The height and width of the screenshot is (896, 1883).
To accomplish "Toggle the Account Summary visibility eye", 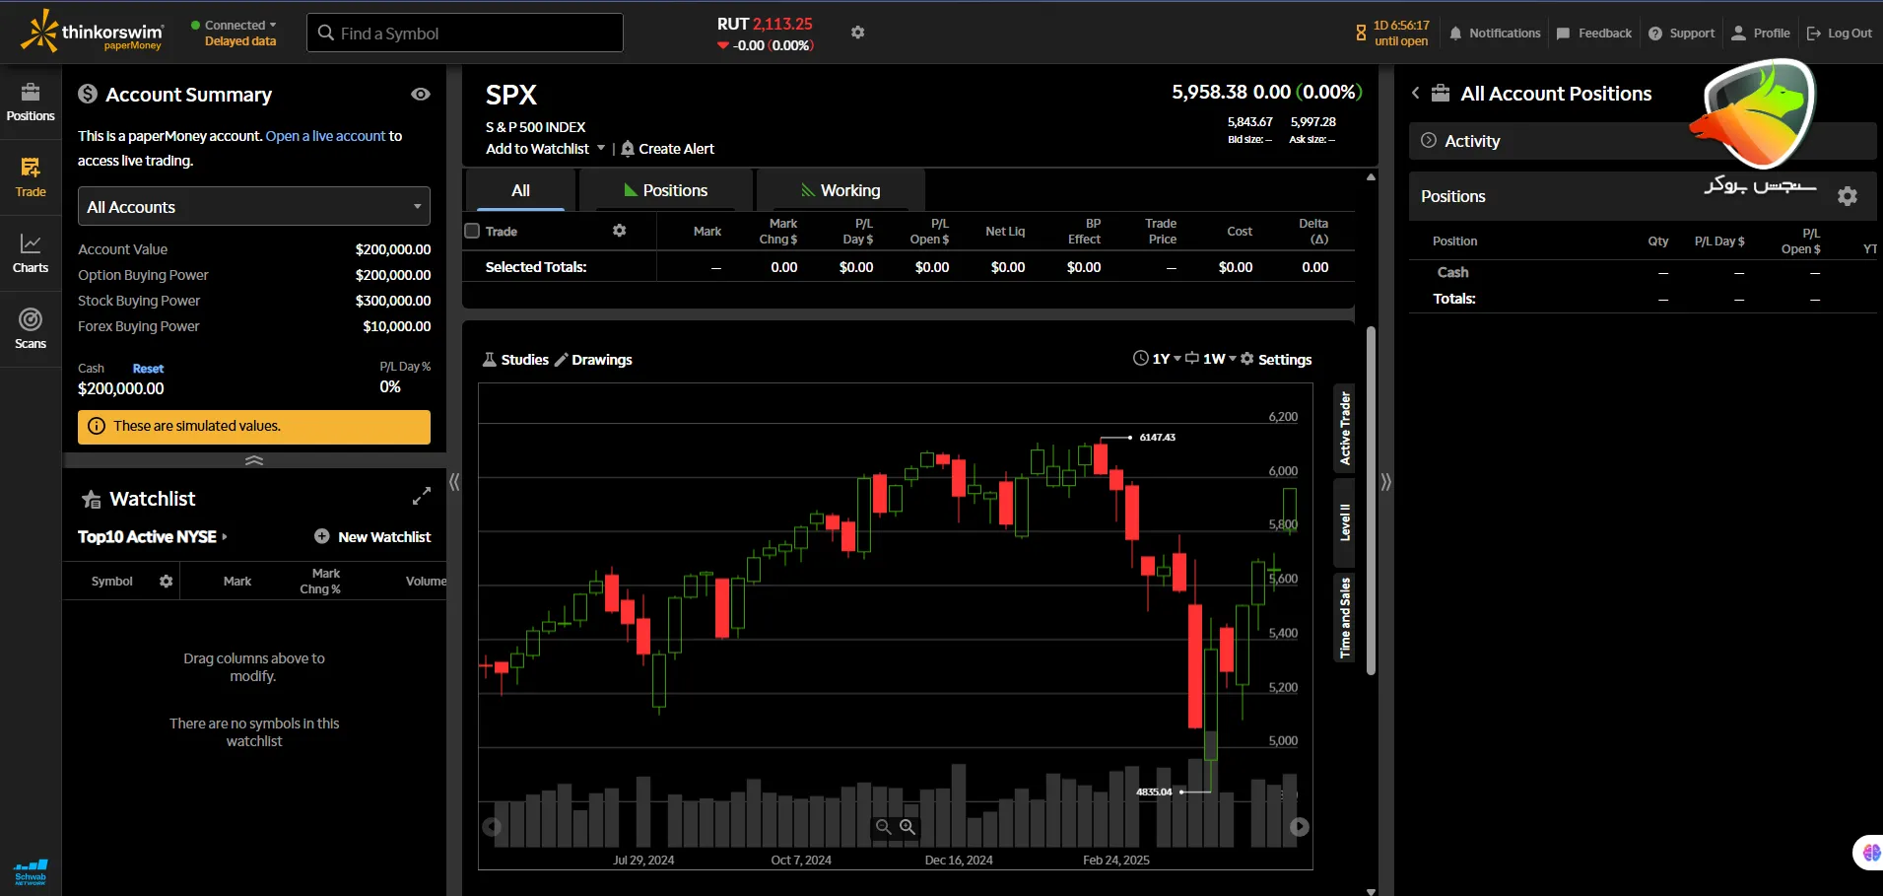I will (x=420, y=94).
